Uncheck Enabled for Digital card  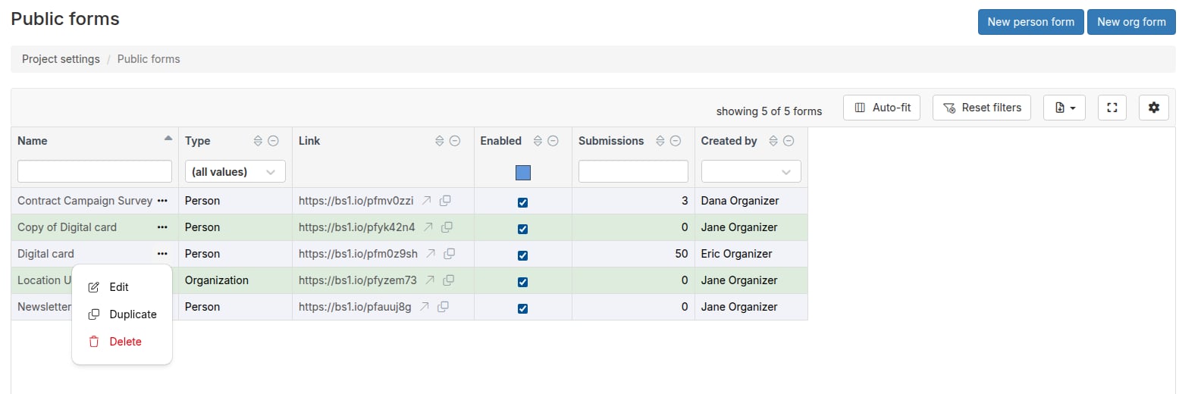[522, 255]
